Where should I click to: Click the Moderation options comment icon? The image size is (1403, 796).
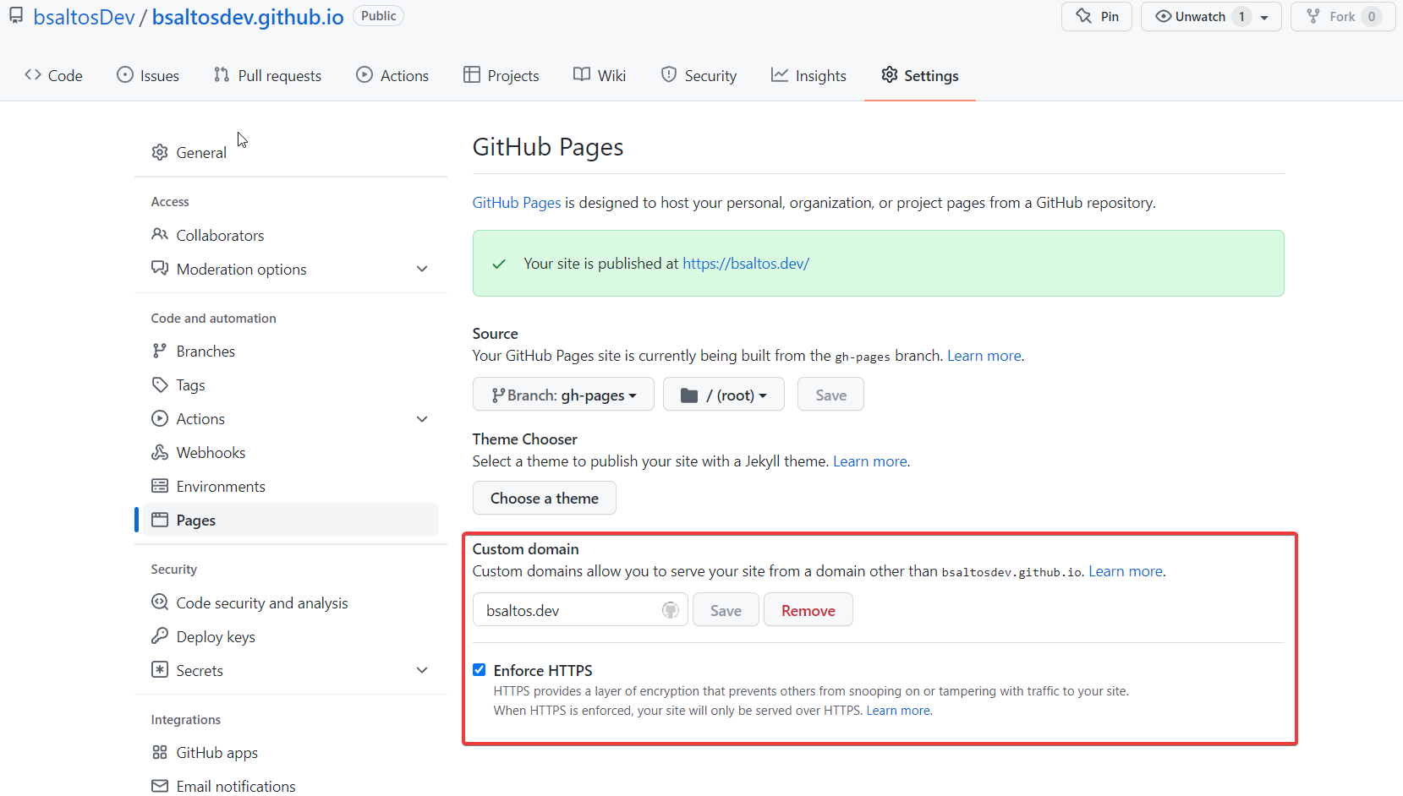click(160, 269)
